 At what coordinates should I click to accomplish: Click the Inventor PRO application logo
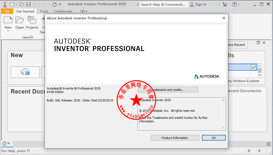coord(5,5)
